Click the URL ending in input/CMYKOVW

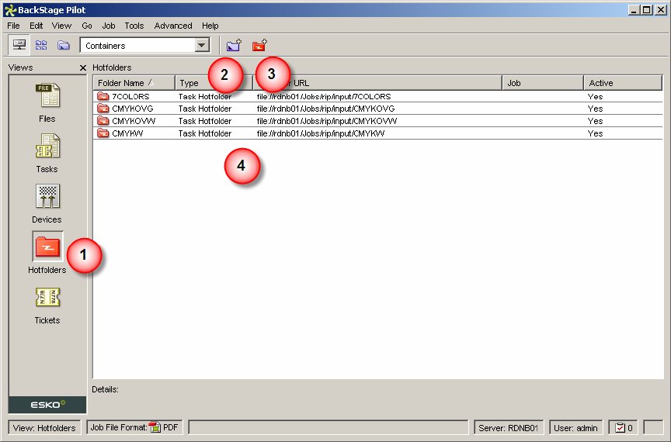(x=327, y=121)
